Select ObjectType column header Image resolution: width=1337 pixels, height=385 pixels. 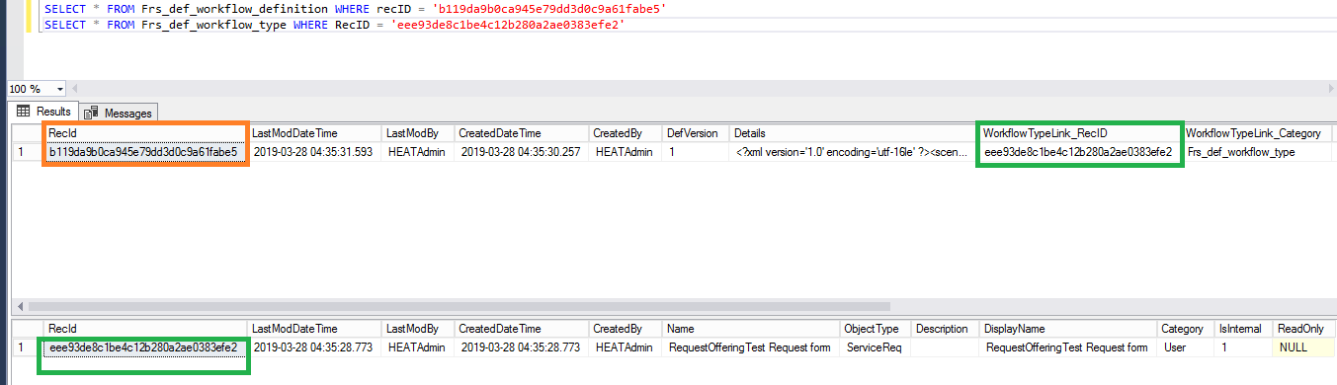coord(876,329)
